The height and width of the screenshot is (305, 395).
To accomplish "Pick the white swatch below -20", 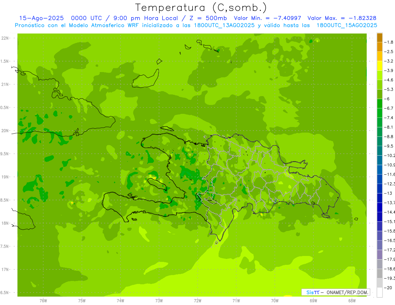I will pos(380,292).
